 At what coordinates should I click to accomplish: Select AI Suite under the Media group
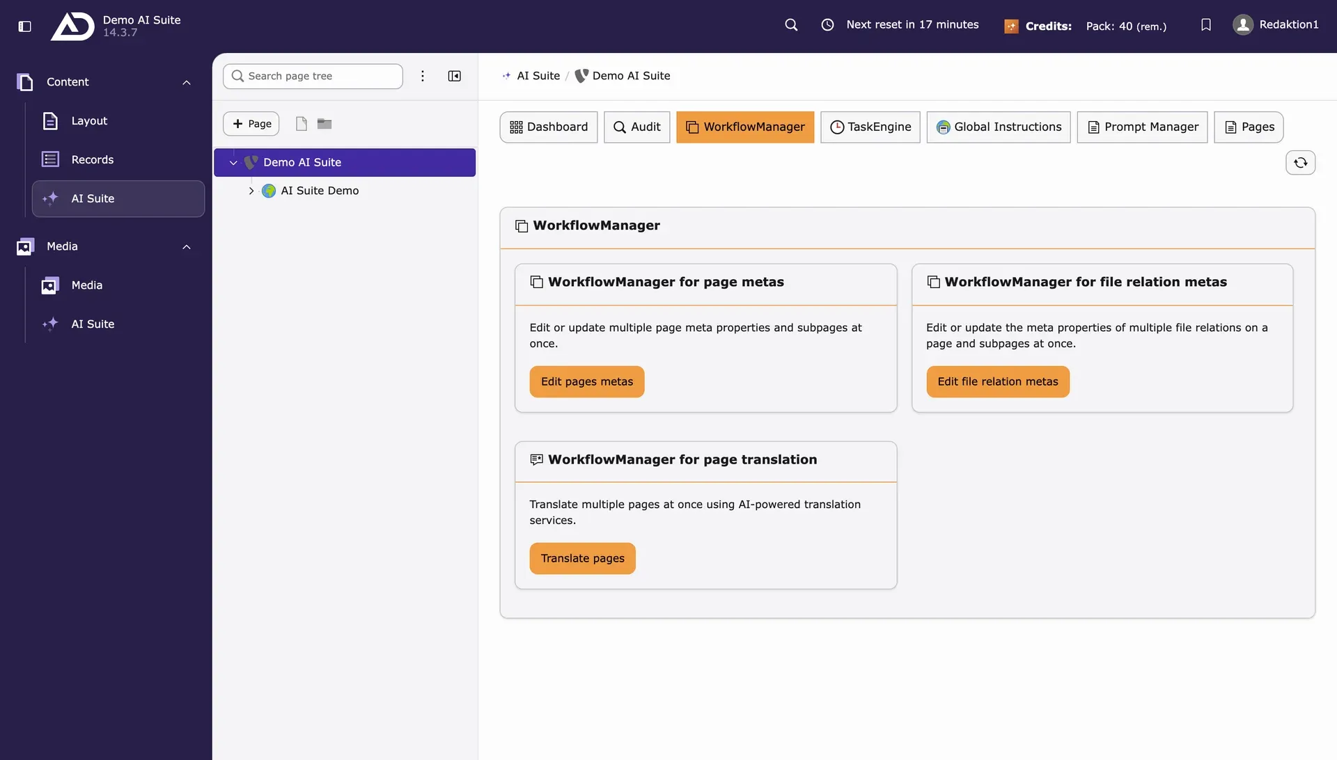[118, 324]
